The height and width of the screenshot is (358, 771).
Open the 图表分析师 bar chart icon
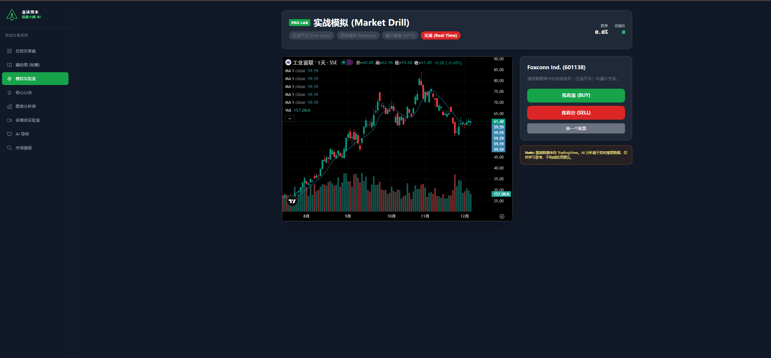(x=9, y=106)
